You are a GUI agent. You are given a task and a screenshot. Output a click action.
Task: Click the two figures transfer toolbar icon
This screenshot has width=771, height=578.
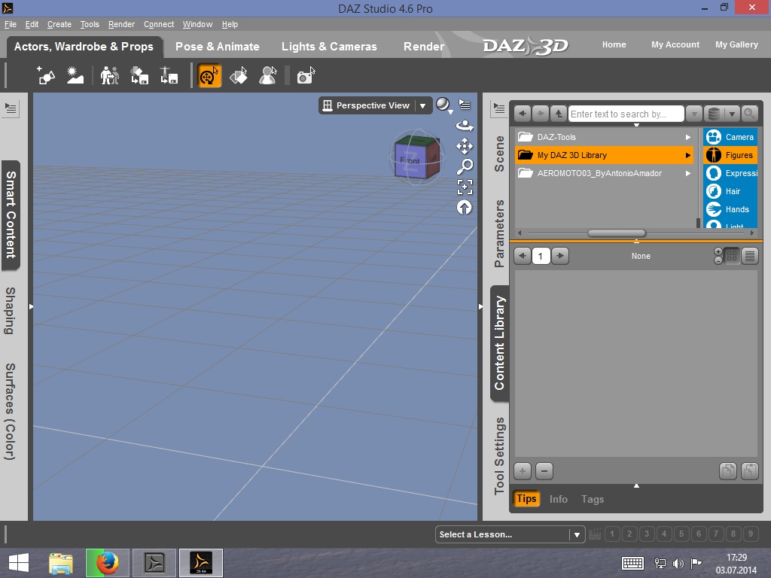pos(110,76)
